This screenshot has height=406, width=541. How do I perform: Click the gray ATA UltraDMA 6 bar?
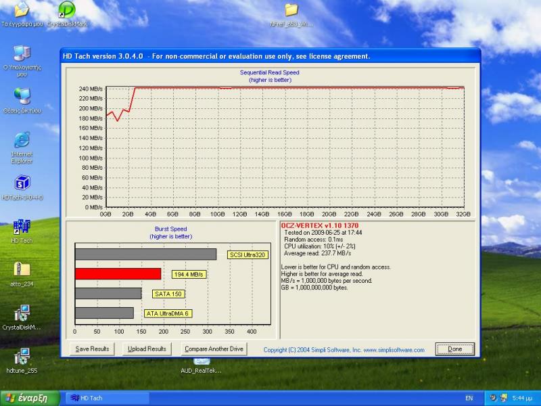tap(104, 313)
